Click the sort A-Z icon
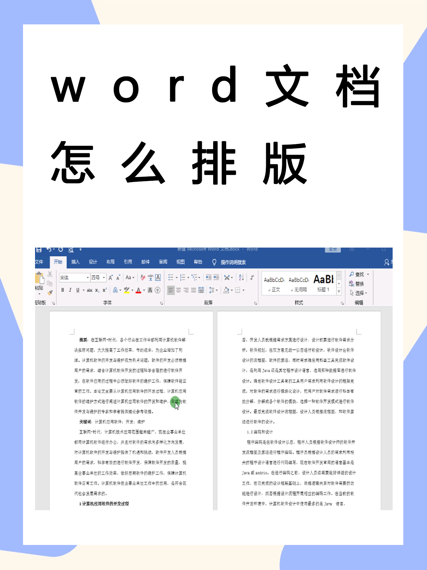Viewport: 427px width, 570px height. click(x=241, y=277)
